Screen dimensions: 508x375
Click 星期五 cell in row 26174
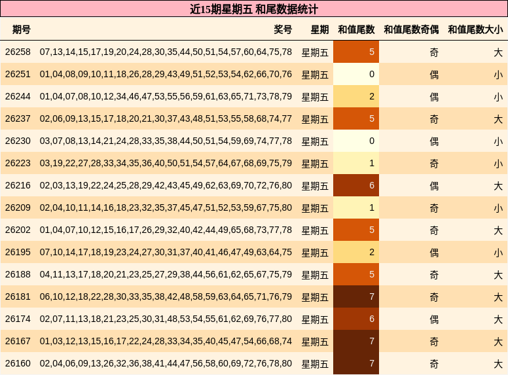pyautogui.click(x=315, y=319)
